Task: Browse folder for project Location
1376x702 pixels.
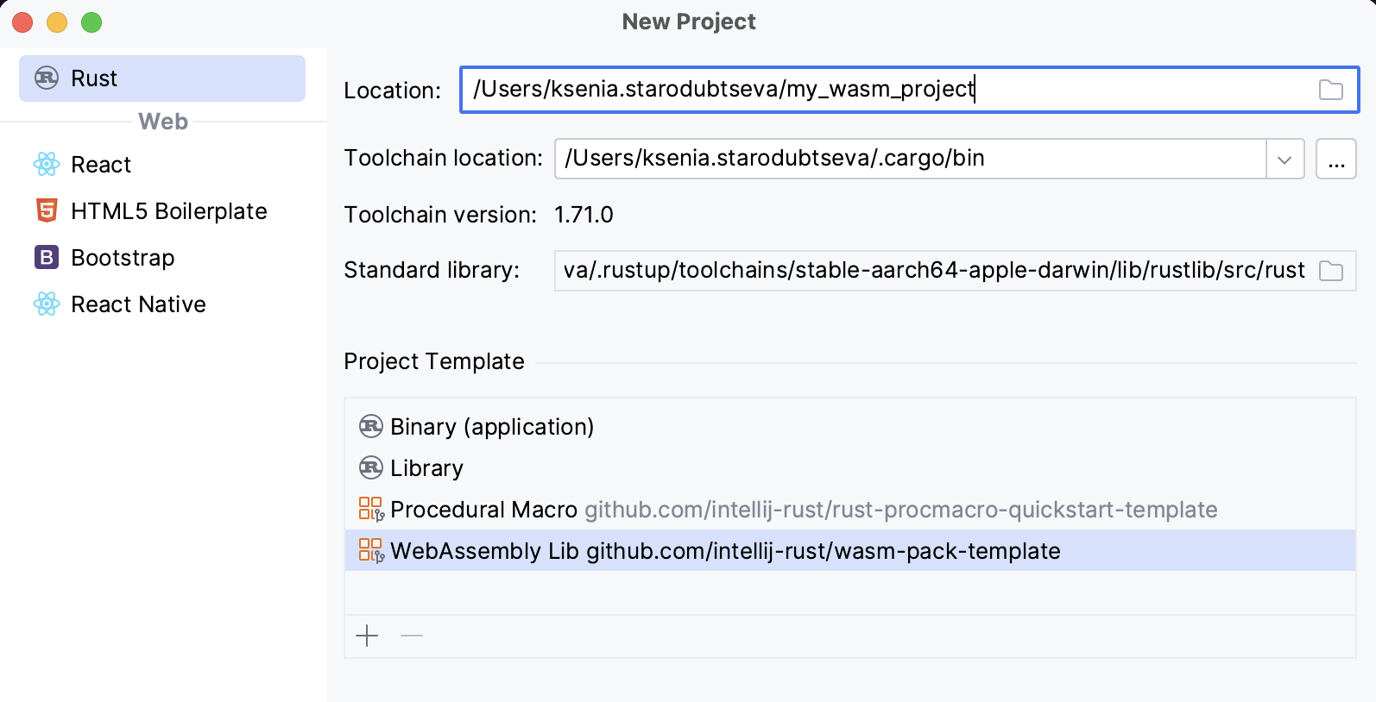Action: click(x=1331, y=90)
